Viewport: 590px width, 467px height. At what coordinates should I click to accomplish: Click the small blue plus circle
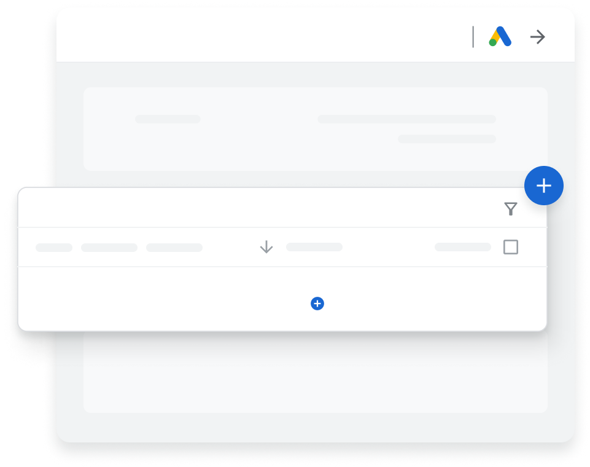[317, 304]
